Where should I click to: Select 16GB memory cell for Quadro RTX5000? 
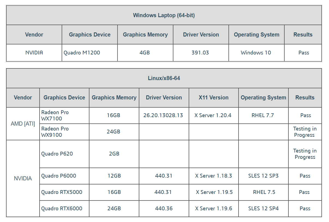114,192
